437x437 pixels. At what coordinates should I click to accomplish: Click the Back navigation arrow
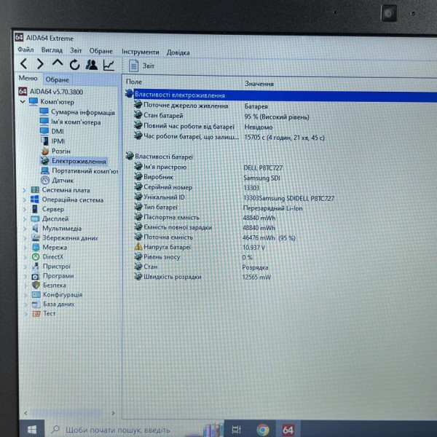pyautogui.click(x=24, y=64)
